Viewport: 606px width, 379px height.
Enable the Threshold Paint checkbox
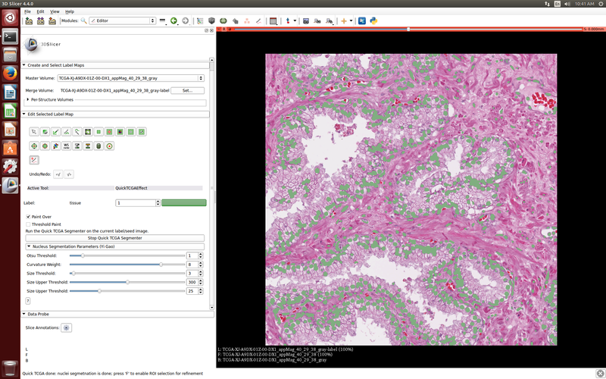point(28,224)
